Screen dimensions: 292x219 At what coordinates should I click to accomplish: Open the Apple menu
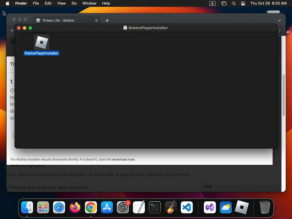point(7,3)
